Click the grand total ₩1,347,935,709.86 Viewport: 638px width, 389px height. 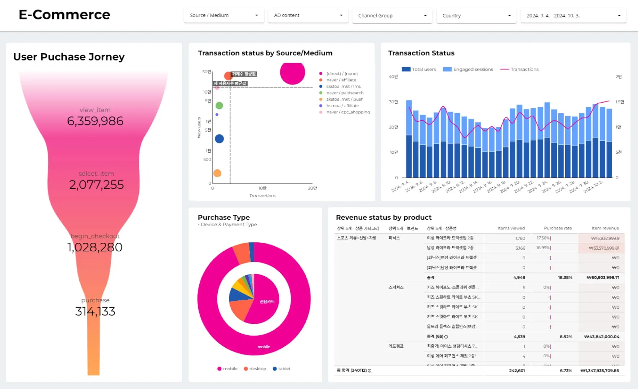599,371
